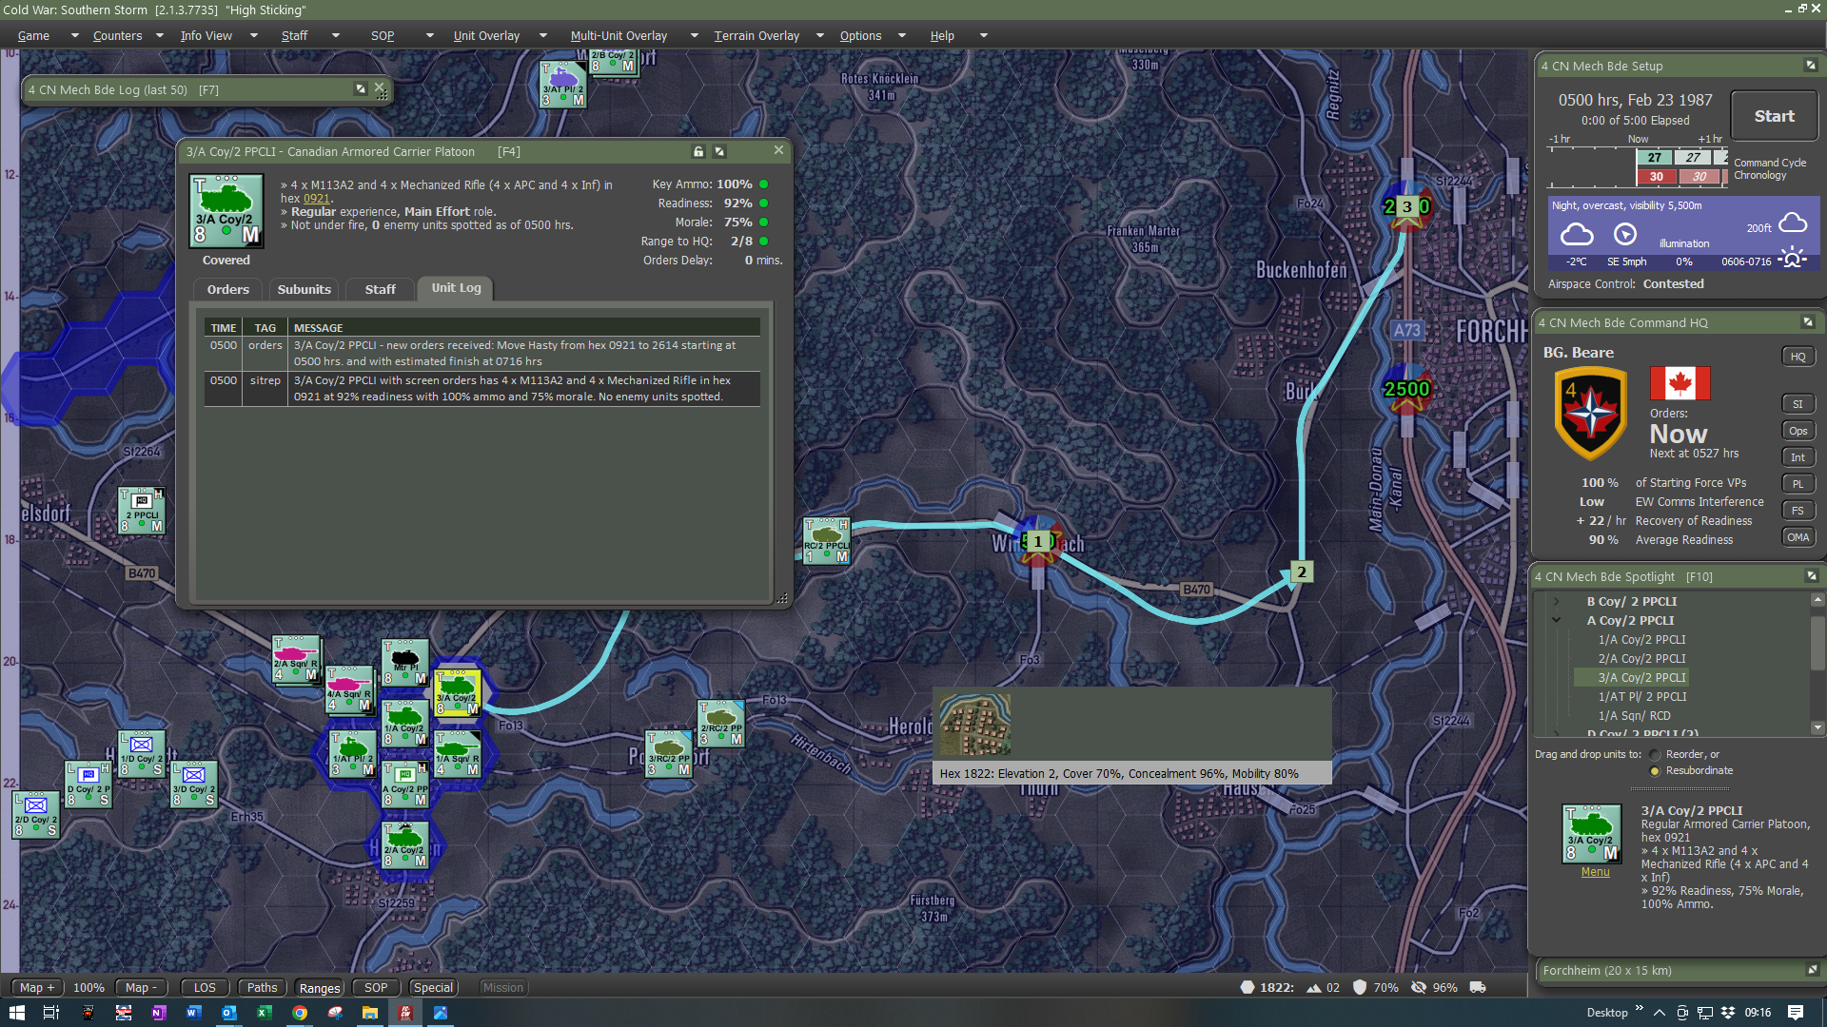Click waypoint marker 2 on the route
Screen dimensions: 1827x1027
[1302, 572]
